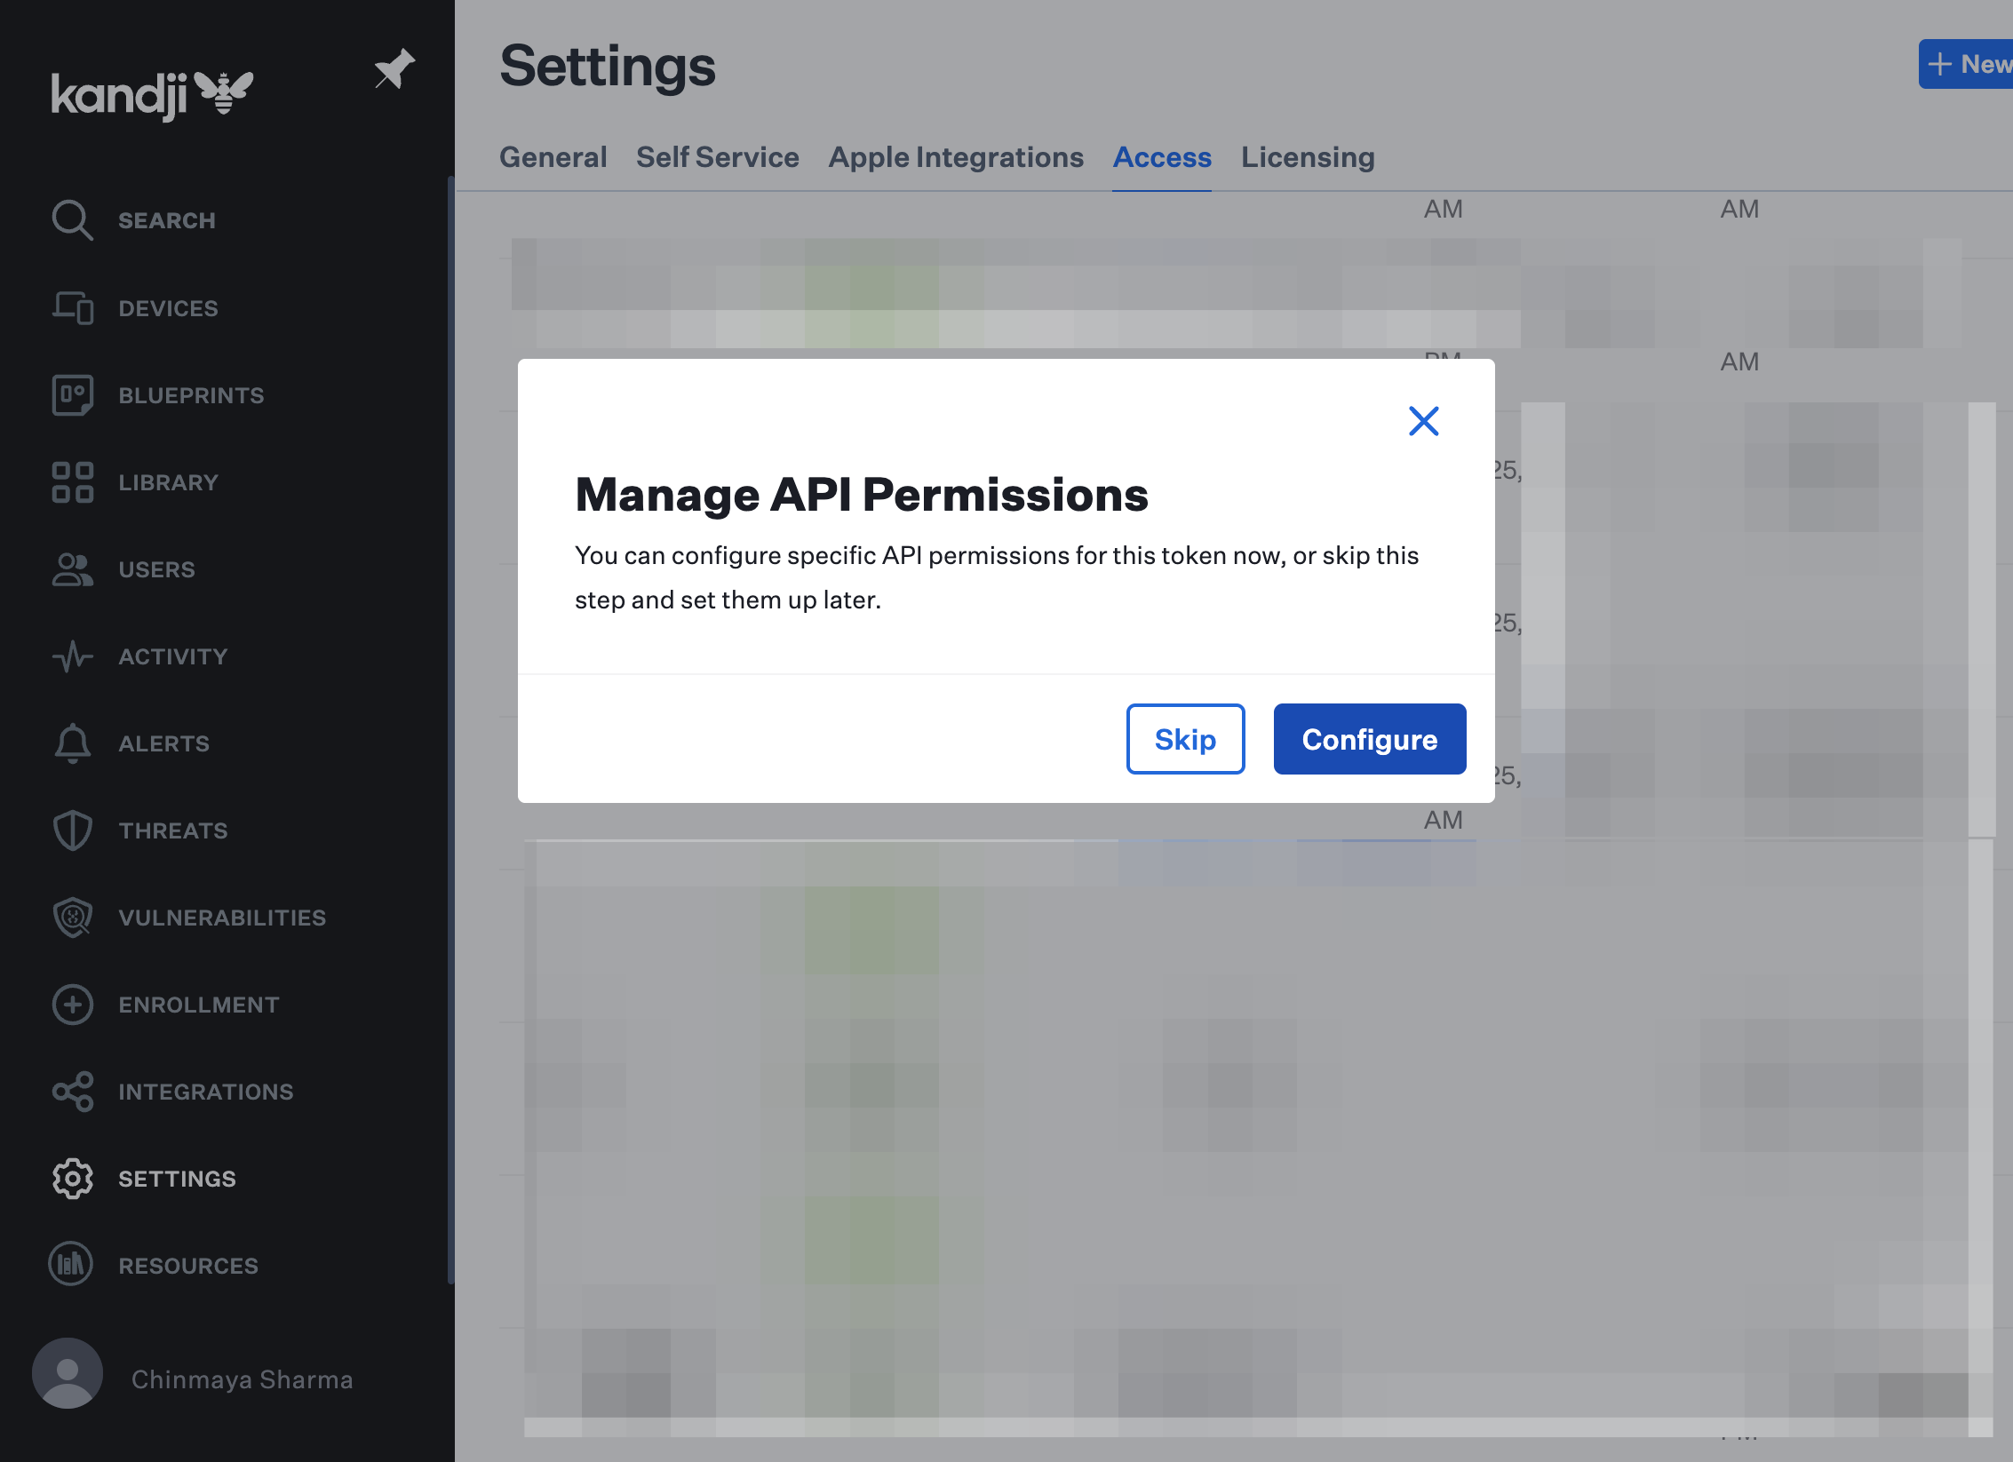Open Activity pulse icon
Screen dimensions: 2013x1462
coord(72,656)
